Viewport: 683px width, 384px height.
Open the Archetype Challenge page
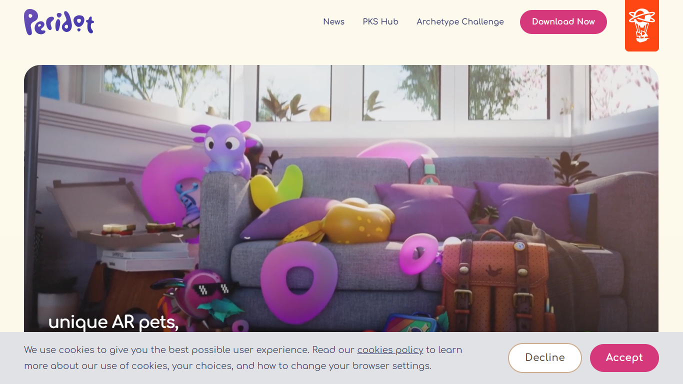(460, 22)
